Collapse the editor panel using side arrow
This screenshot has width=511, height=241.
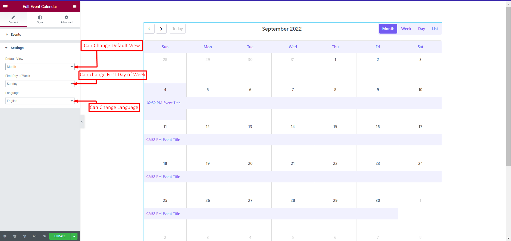[82, 122]
